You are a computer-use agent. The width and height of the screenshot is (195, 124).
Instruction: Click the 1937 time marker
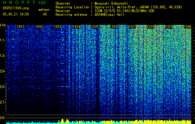[x=132, y=27]
